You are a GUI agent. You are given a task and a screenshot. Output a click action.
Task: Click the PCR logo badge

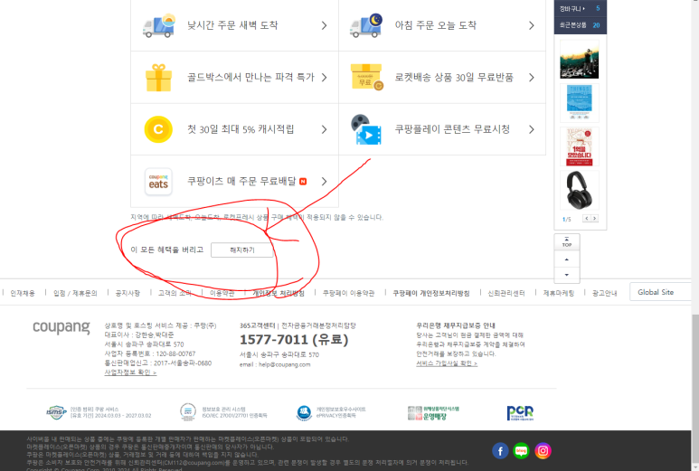(520, 412)
